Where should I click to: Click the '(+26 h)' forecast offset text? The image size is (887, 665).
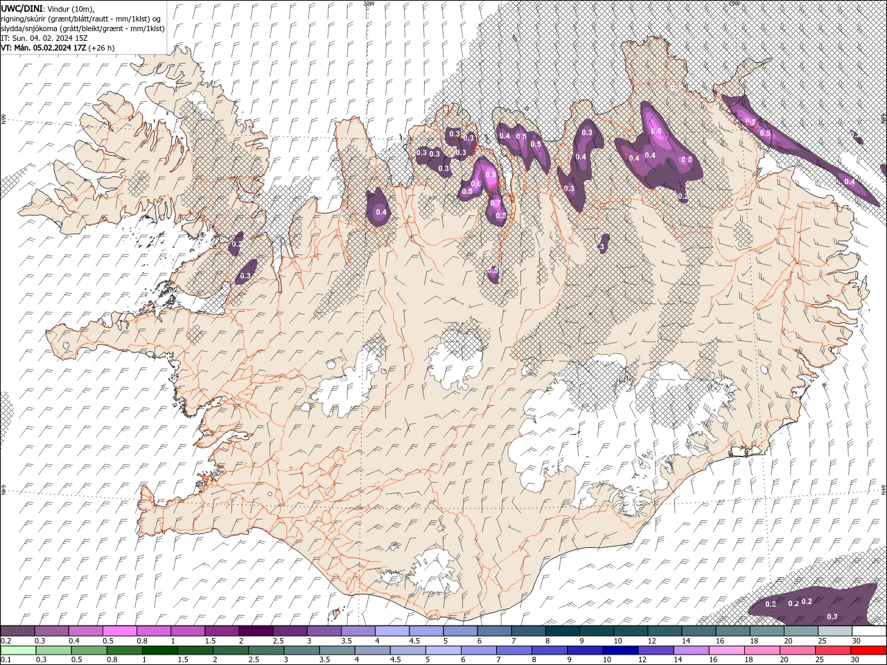102,48
